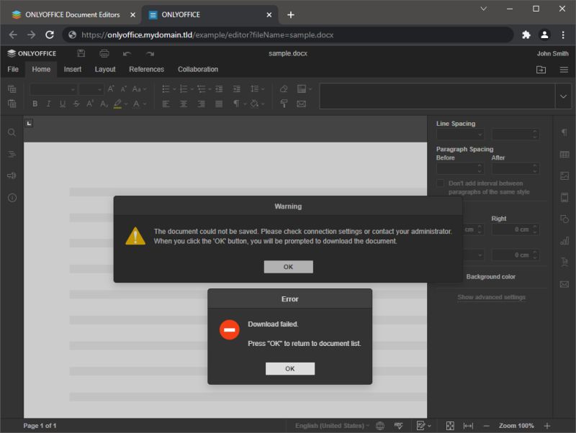Open the File menu
The image size is (576, 433).
click(x=12, y=70)
